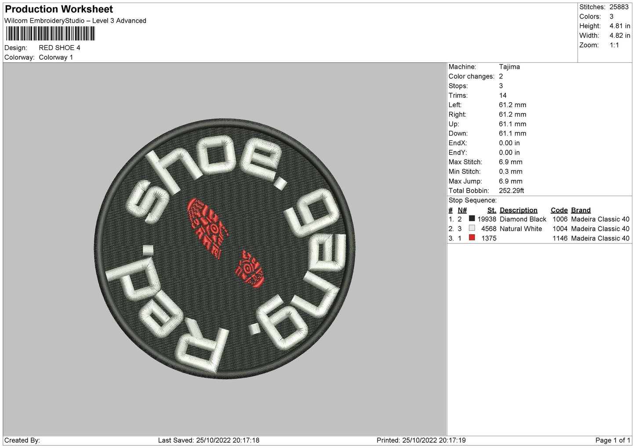635x448 pixels.
Task: Click the Colors value '3'
Action: click(x=611, y=17)
